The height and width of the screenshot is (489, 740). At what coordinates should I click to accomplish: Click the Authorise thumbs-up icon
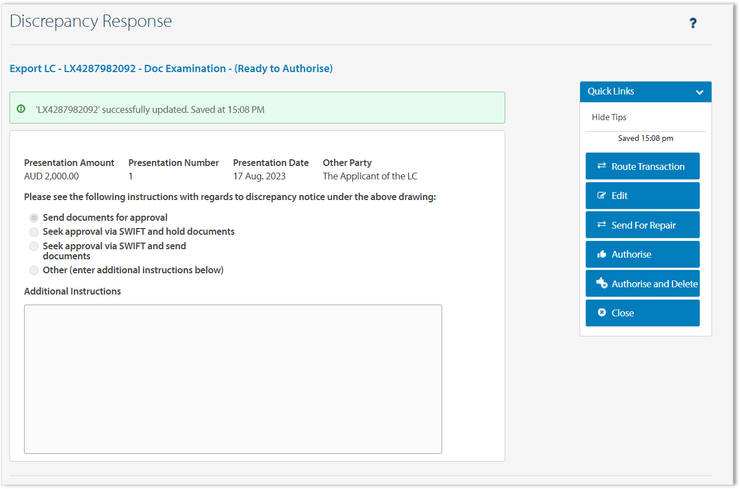click(x=601, y=254)
